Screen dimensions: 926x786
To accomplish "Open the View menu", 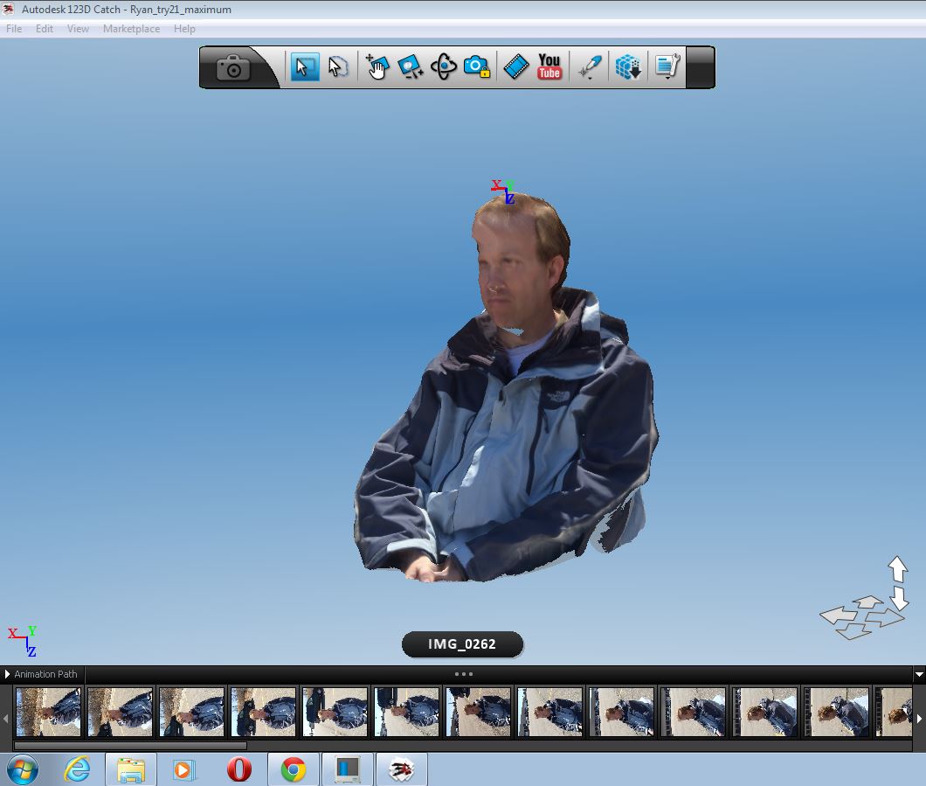I will click(78, 28).
